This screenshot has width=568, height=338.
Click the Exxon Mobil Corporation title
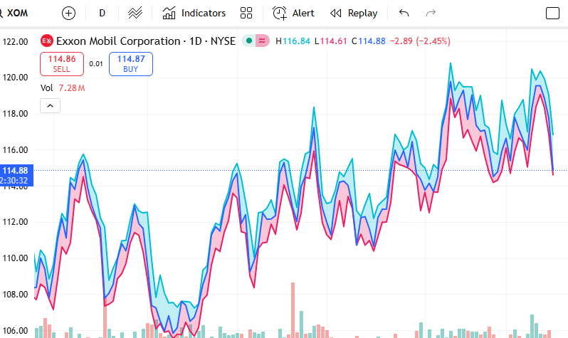click(x=118, y=41)
